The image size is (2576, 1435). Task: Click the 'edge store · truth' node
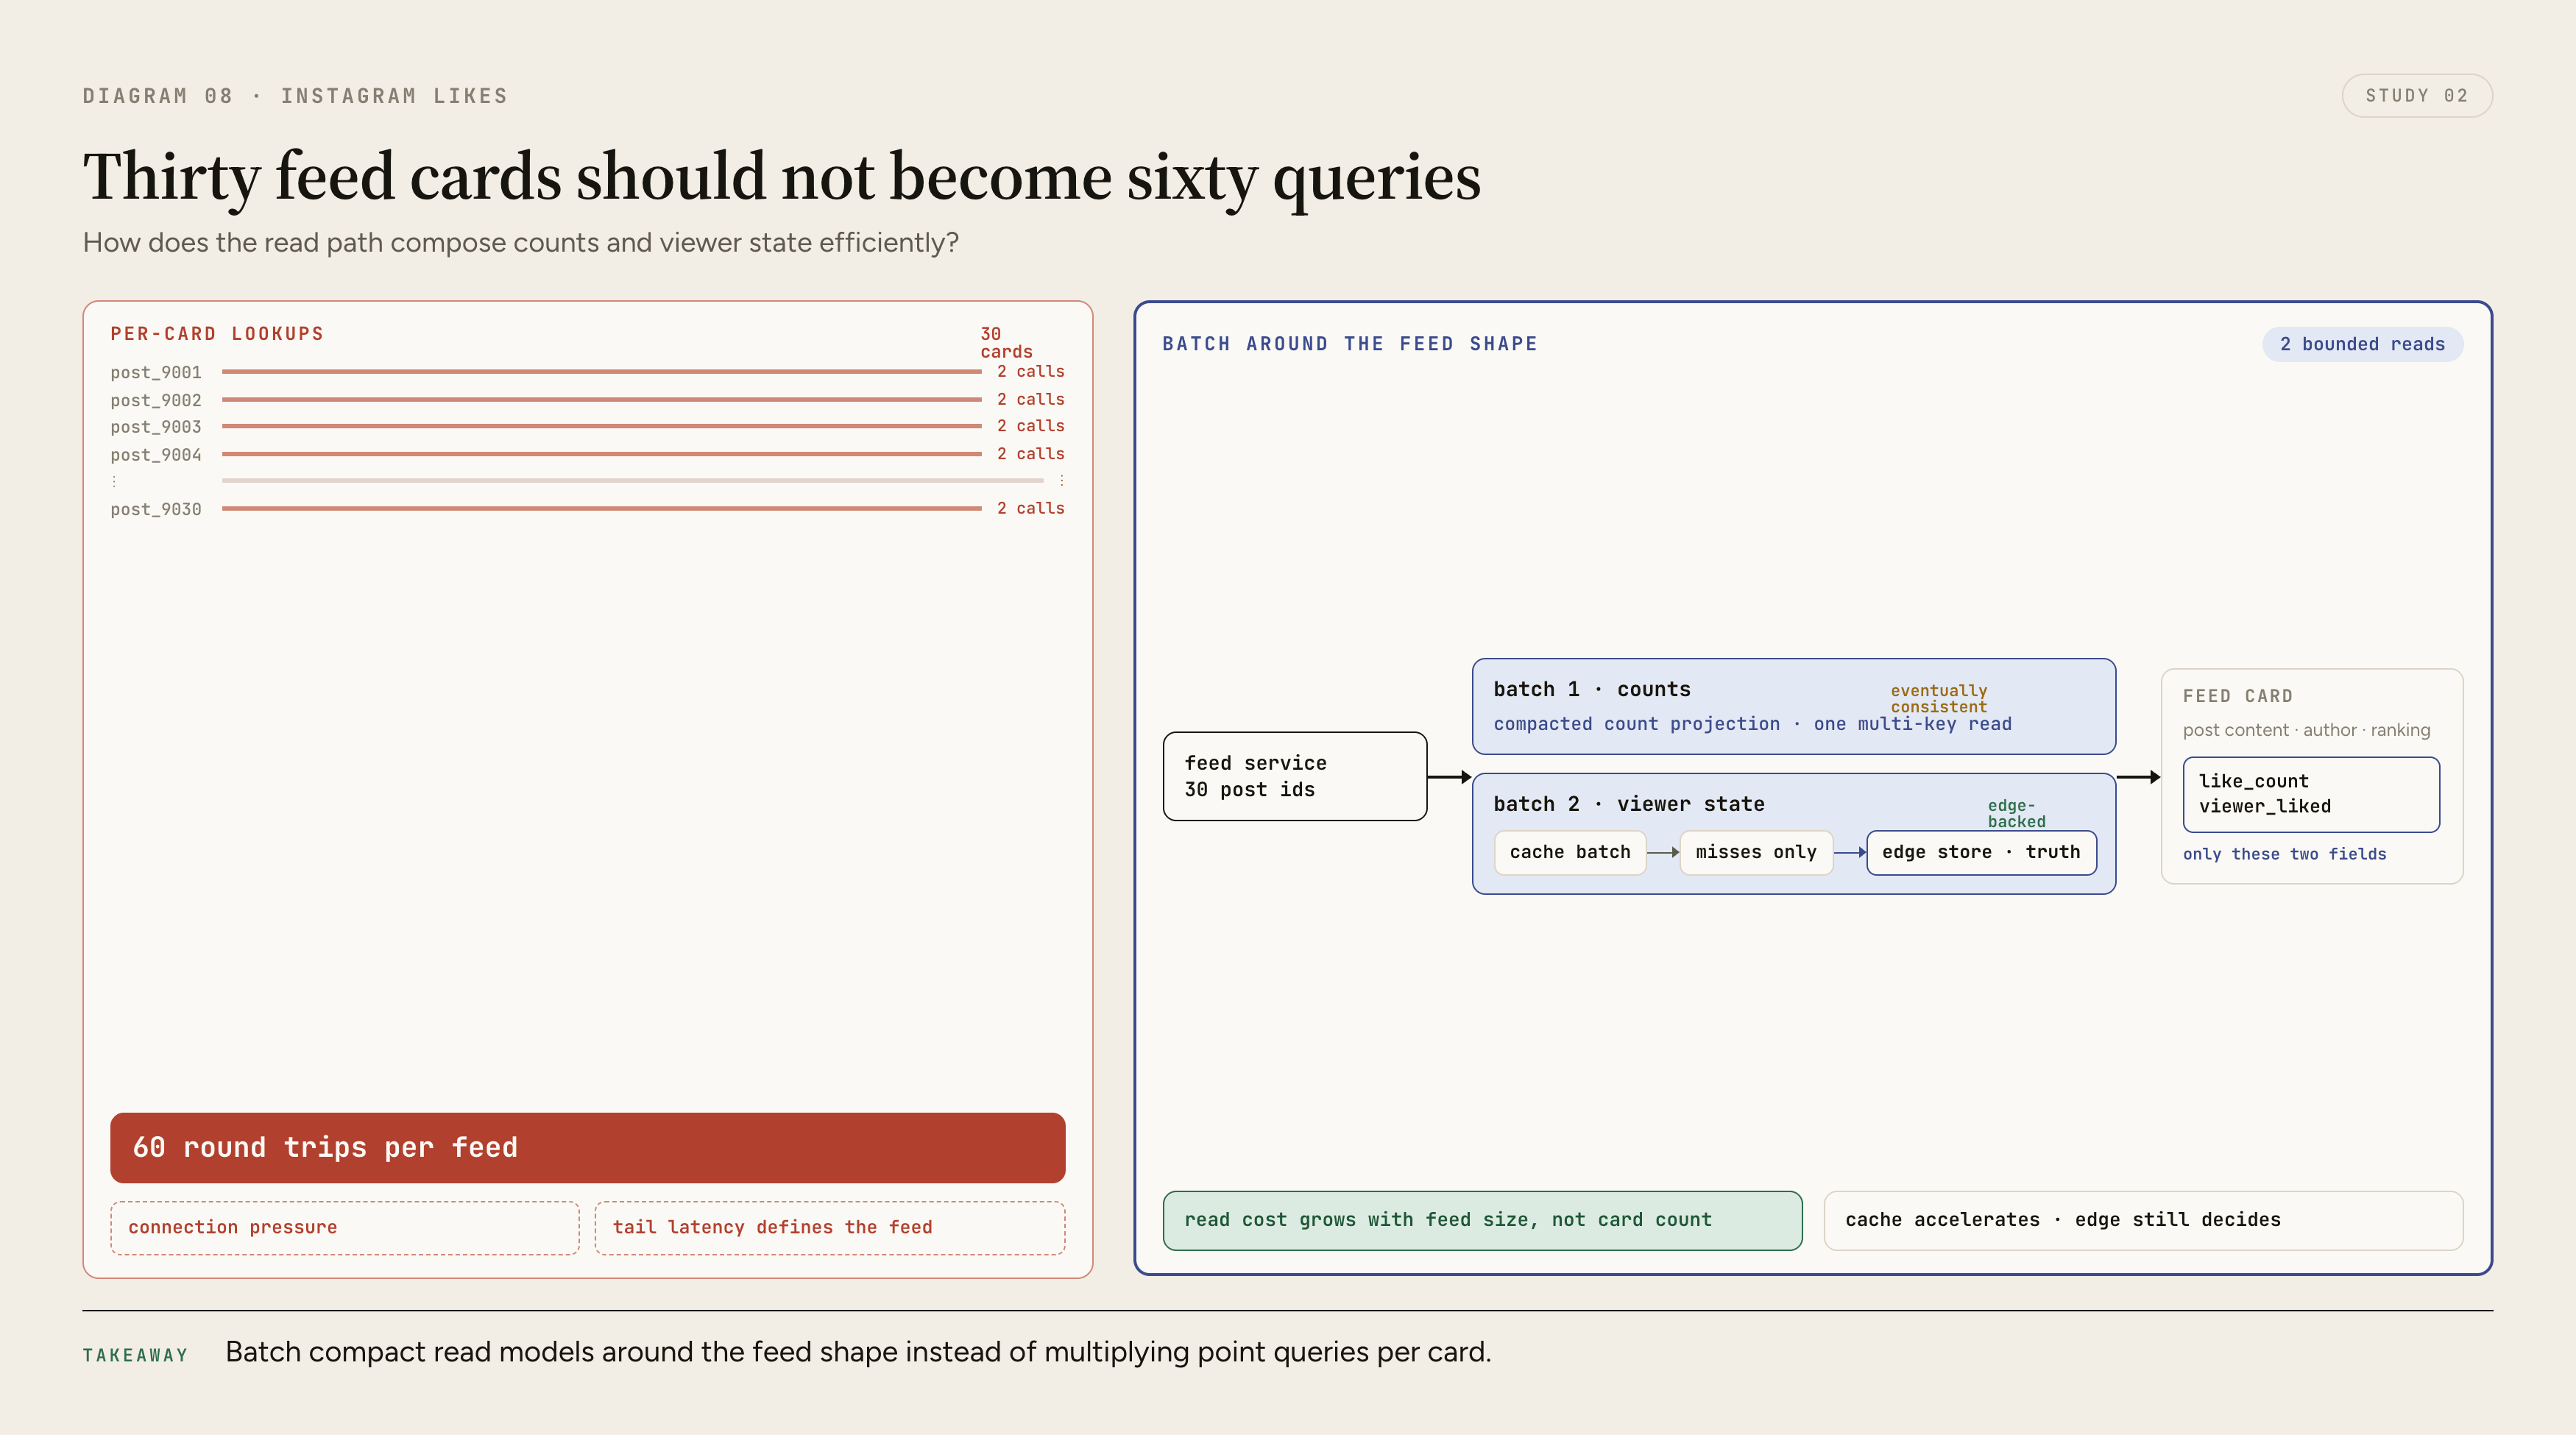[1981, 852]
